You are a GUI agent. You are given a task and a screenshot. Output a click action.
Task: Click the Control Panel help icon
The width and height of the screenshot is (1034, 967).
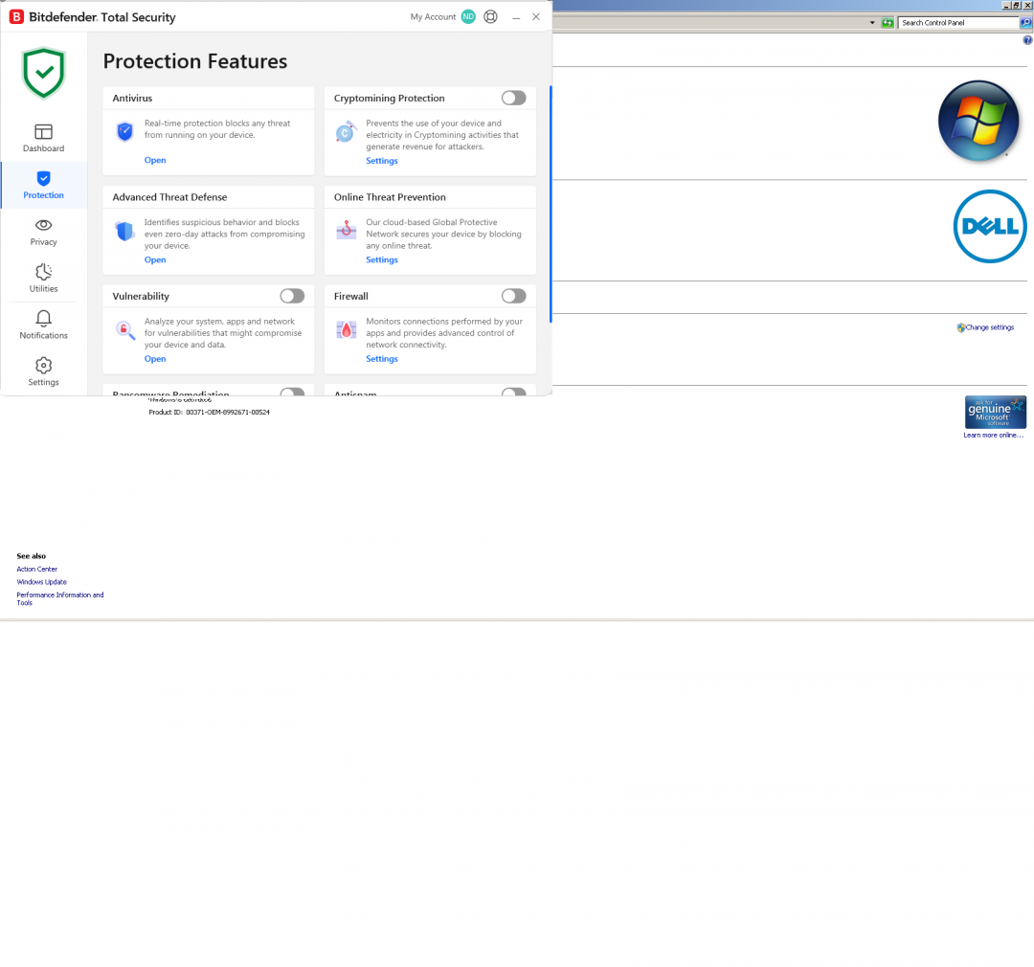point(1027,40)
